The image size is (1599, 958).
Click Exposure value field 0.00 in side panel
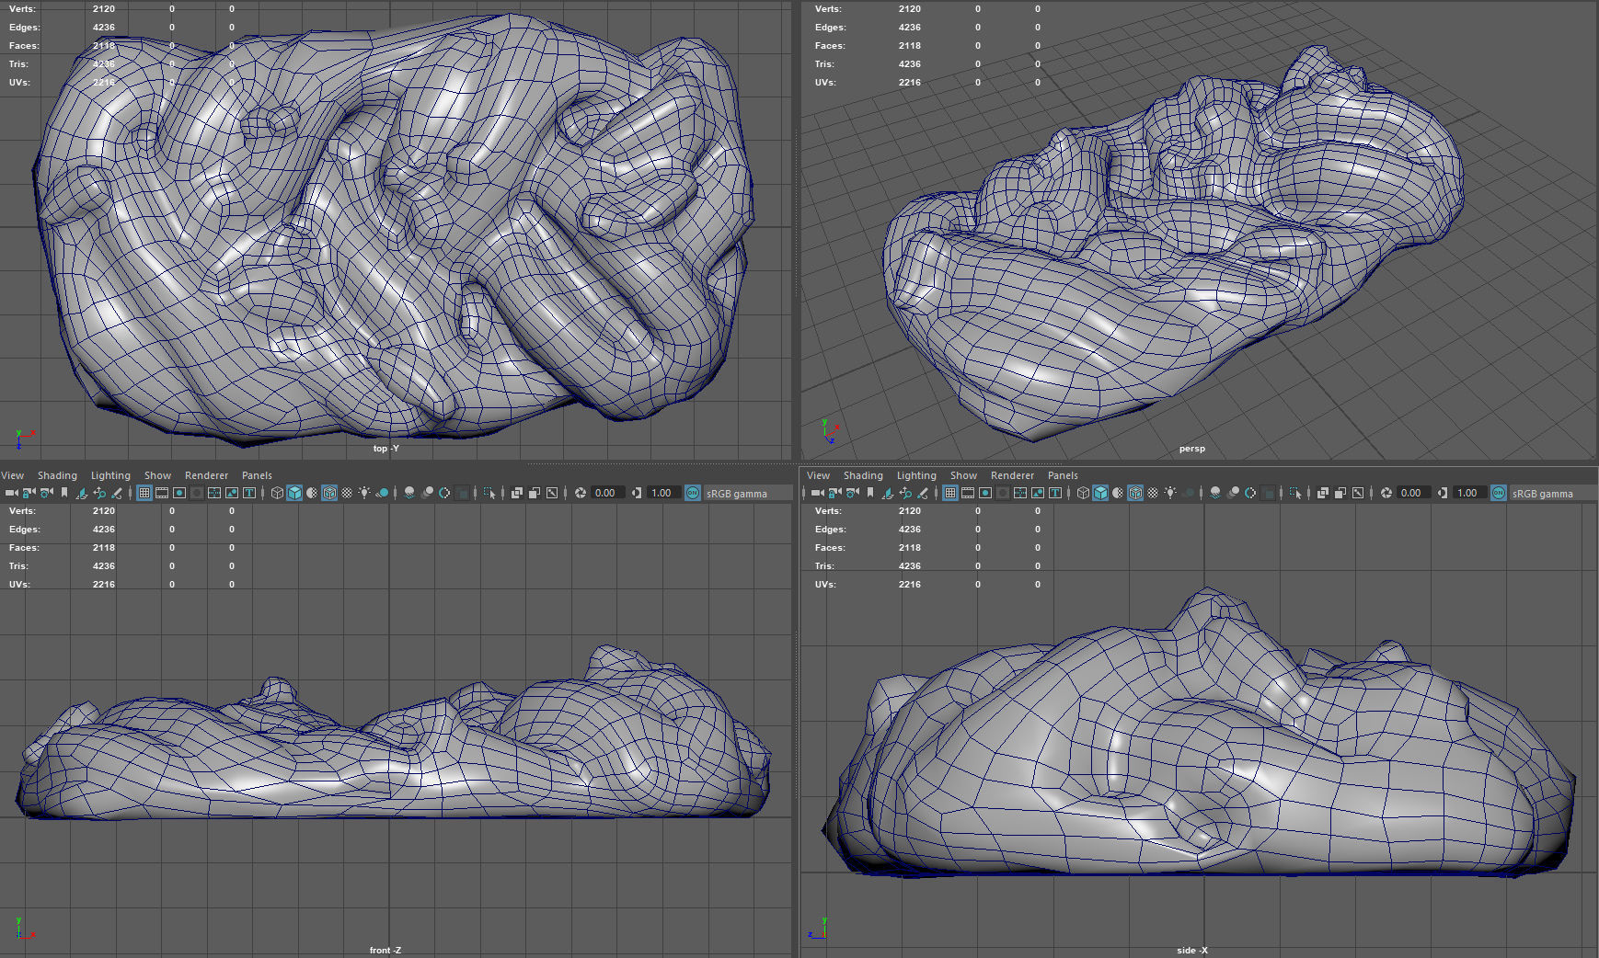(x=1414, y=493)
